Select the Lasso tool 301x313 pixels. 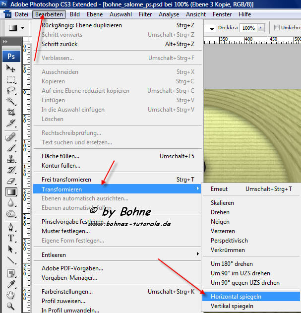coord(11,90)
